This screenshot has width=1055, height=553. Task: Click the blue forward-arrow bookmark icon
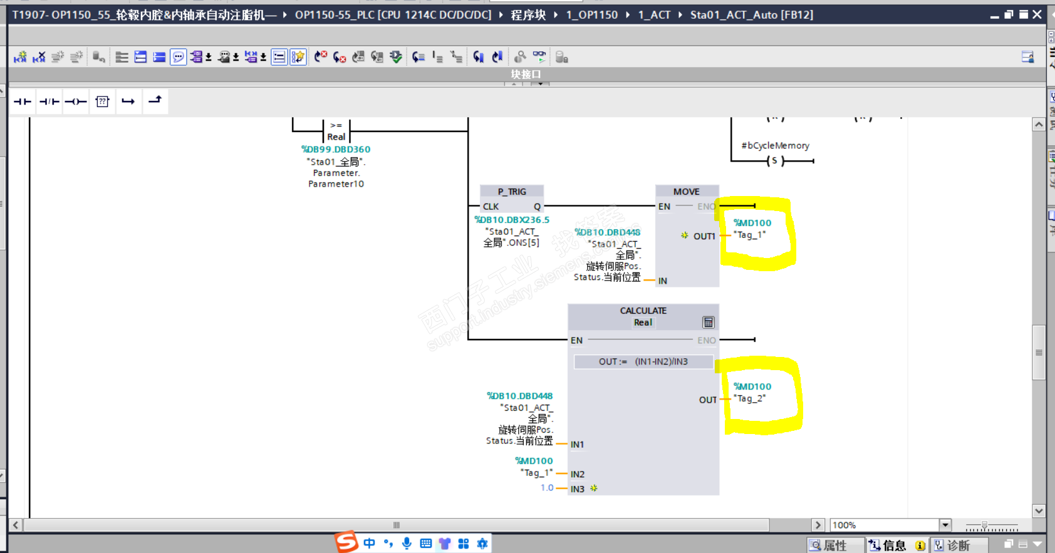tap(497, 57)
